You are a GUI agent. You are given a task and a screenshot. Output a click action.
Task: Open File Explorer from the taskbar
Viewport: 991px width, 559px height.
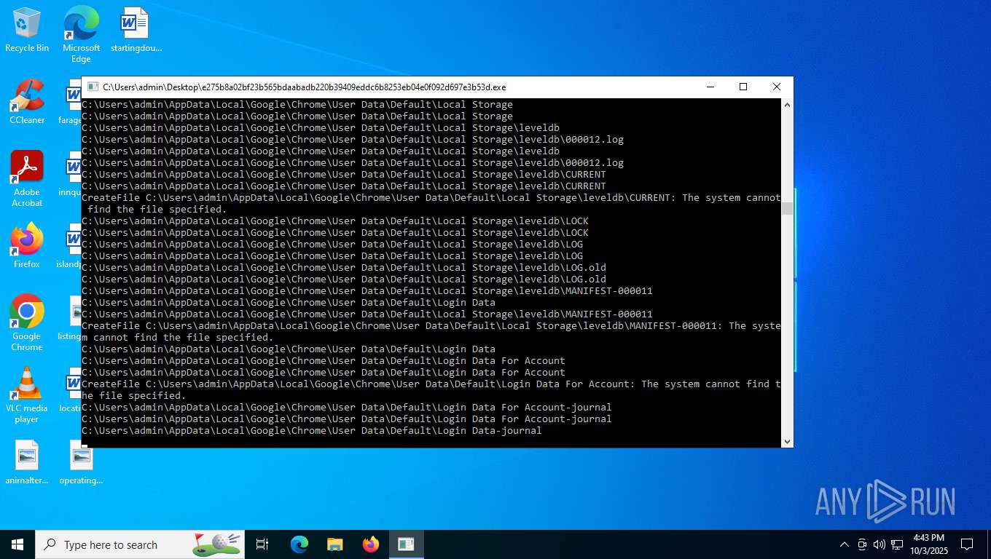tap(335, 544)
